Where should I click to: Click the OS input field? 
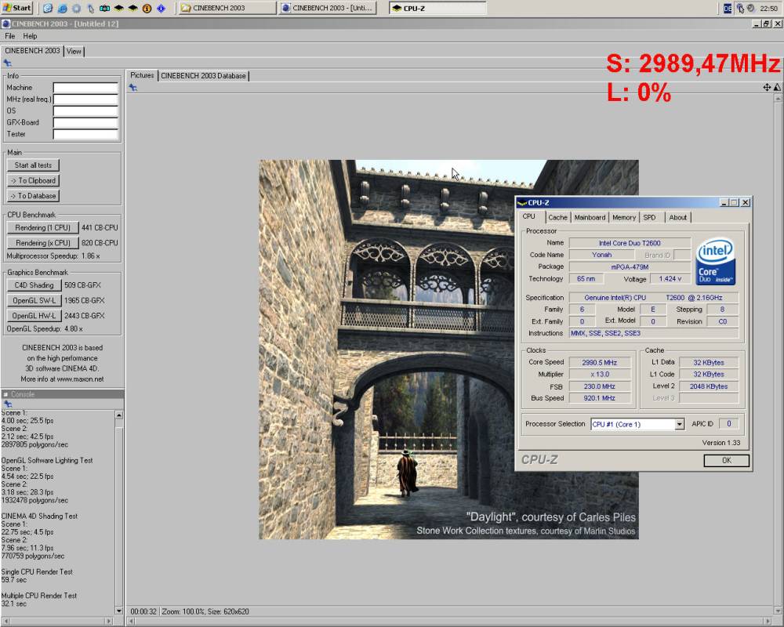click(85, 111)
